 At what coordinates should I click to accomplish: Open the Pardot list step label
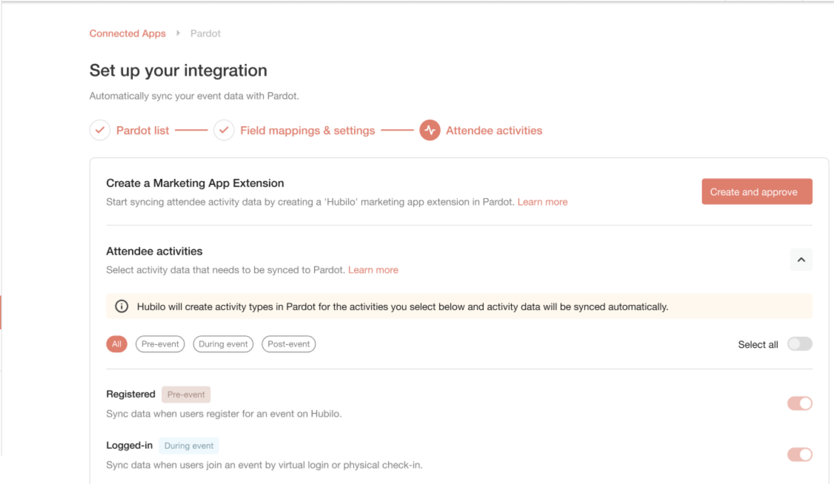pyautogui.click(x=143, y=130)
